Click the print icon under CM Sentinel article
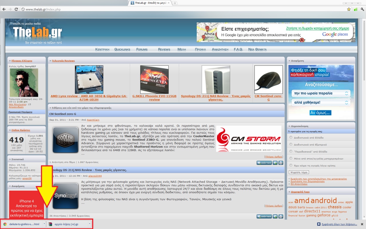Image resolution: width=366 pixels, height=229 pixels. (x=281, y=163)
